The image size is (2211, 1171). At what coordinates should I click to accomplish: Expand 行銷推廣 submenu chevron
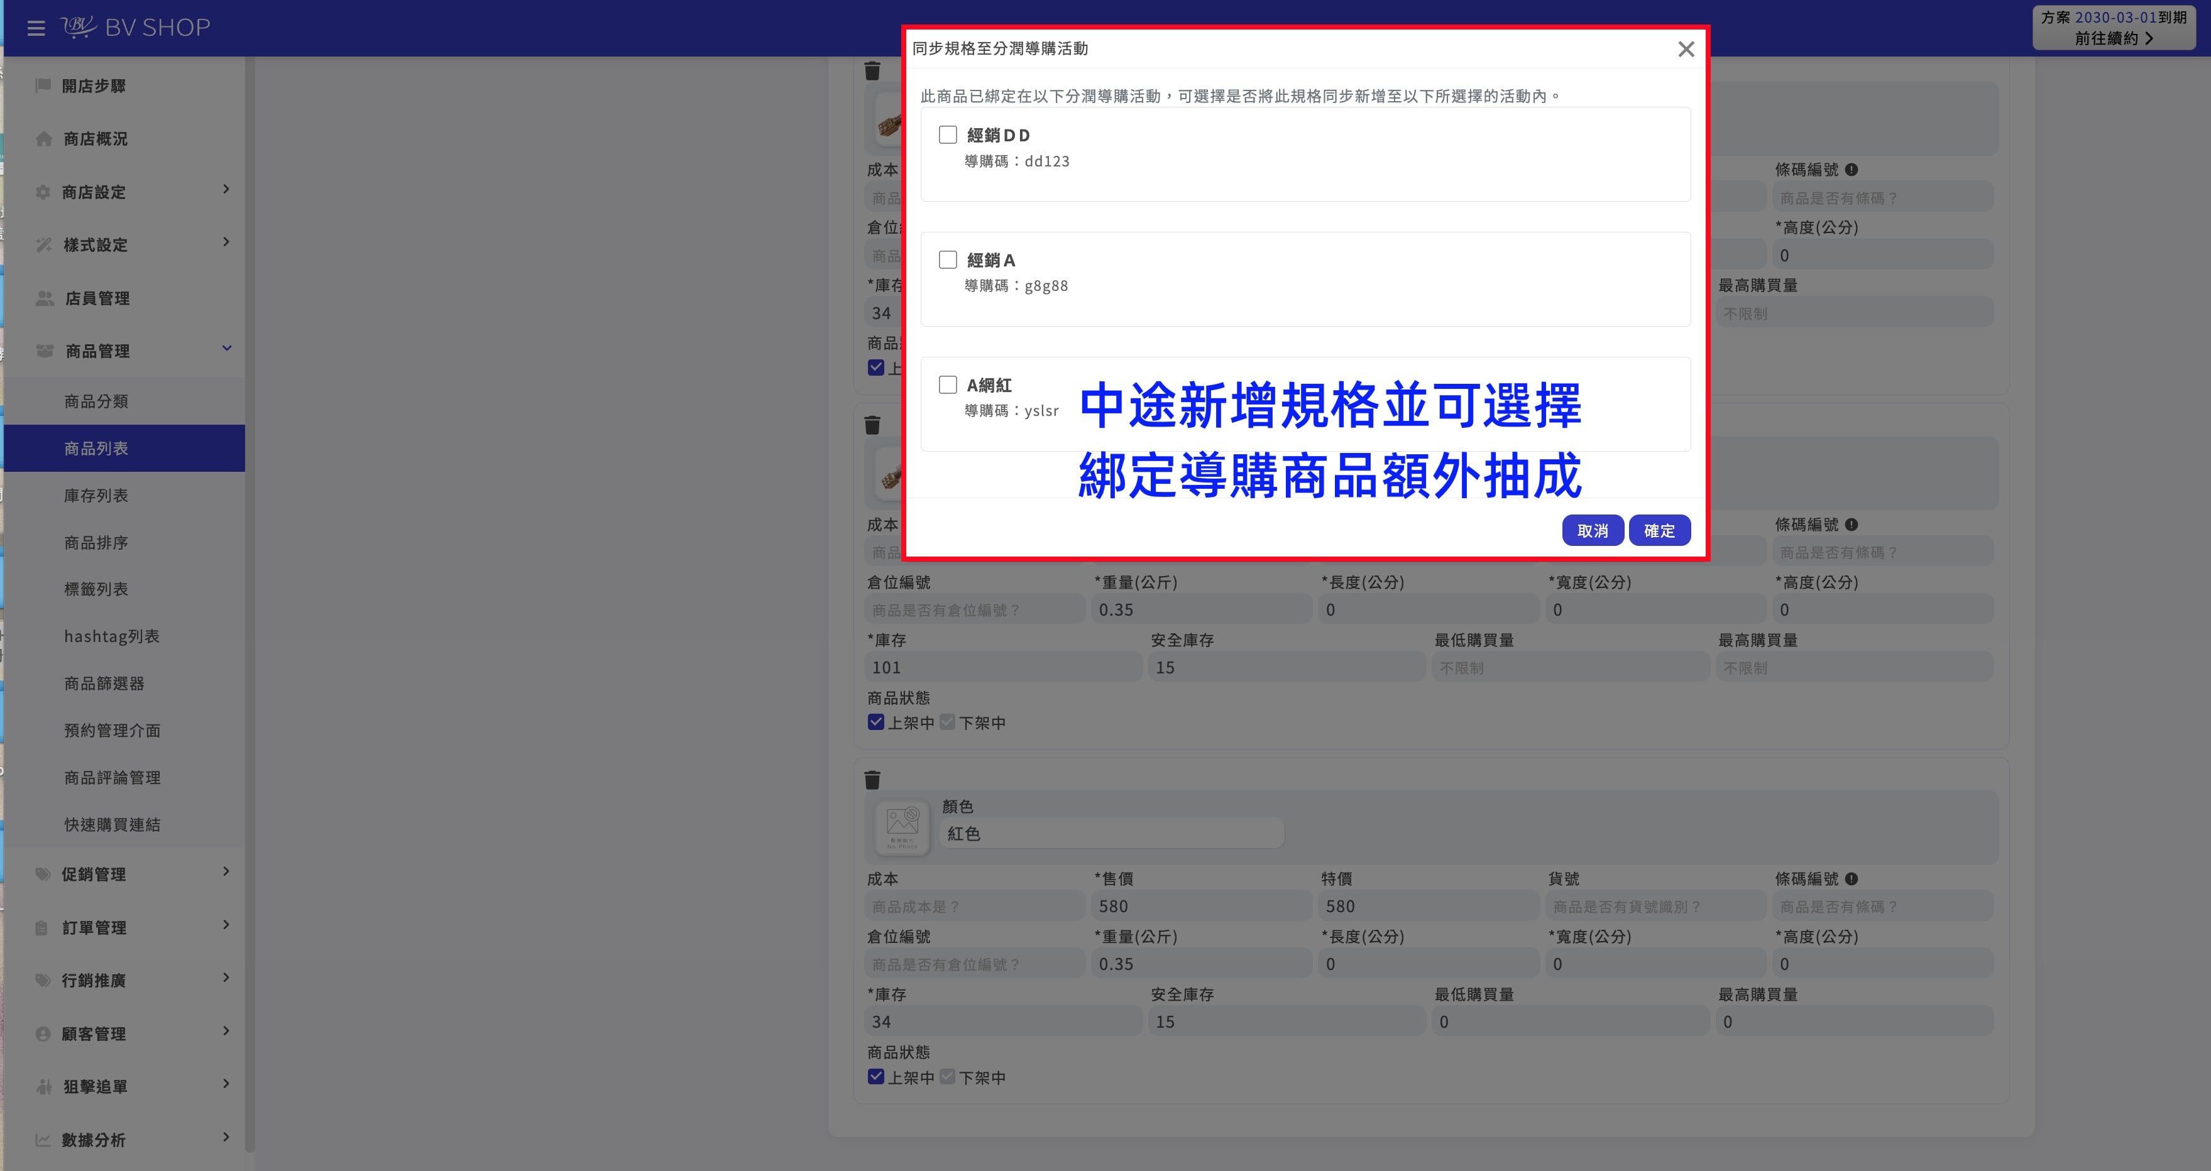[227, 978]
